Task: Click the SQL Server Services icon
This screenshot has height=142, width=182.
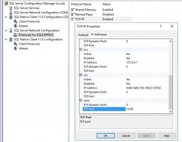Action: click(11, 8)
